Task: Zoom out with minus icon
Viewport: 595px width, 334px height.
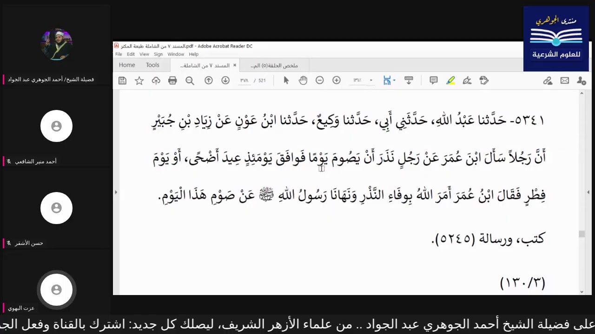Action: click(x=319, y=80)
